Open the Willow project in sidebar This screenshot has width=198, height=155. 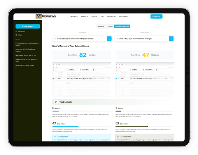tap(19, 35)
